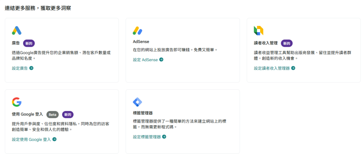Viewport: 363px width, 154px height.
Task: Click the 新的 badge beside 廣告
Action: (x=29, y=43)
